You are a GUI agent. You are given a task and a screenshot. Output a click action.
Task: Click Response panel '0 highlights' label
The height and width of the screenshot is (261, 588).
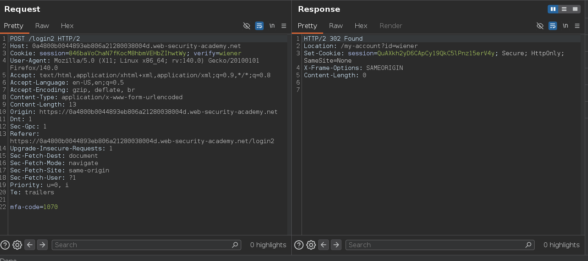[x=562, y=245]
